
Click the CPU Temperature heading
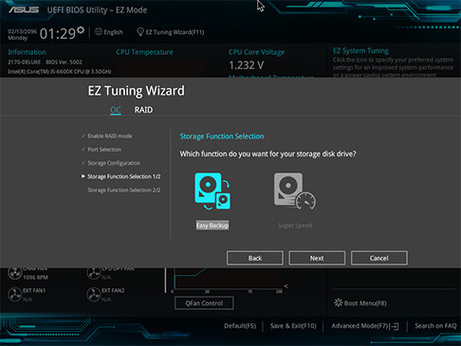click(144, 52)
